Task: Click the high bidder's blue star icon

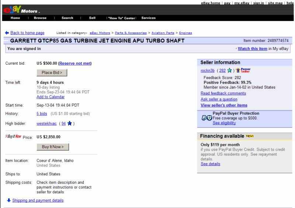Action: 70,123
